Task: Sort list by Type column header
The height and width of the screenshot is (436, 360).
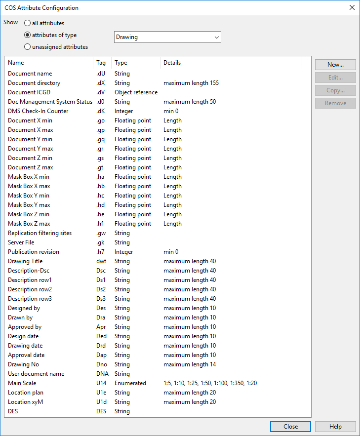Action: click(135, 63)
